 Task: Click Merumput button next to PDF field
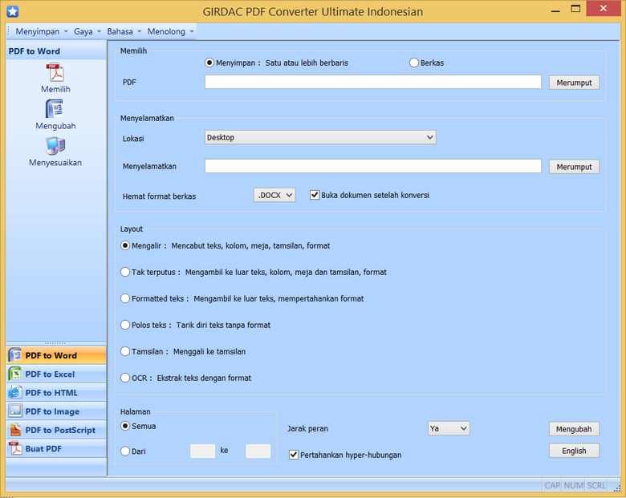(x=574, y=83)
